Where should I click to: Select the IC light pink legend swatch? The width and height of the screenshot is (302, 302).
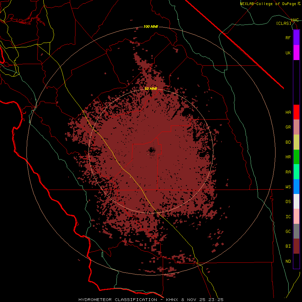point(296,216)
